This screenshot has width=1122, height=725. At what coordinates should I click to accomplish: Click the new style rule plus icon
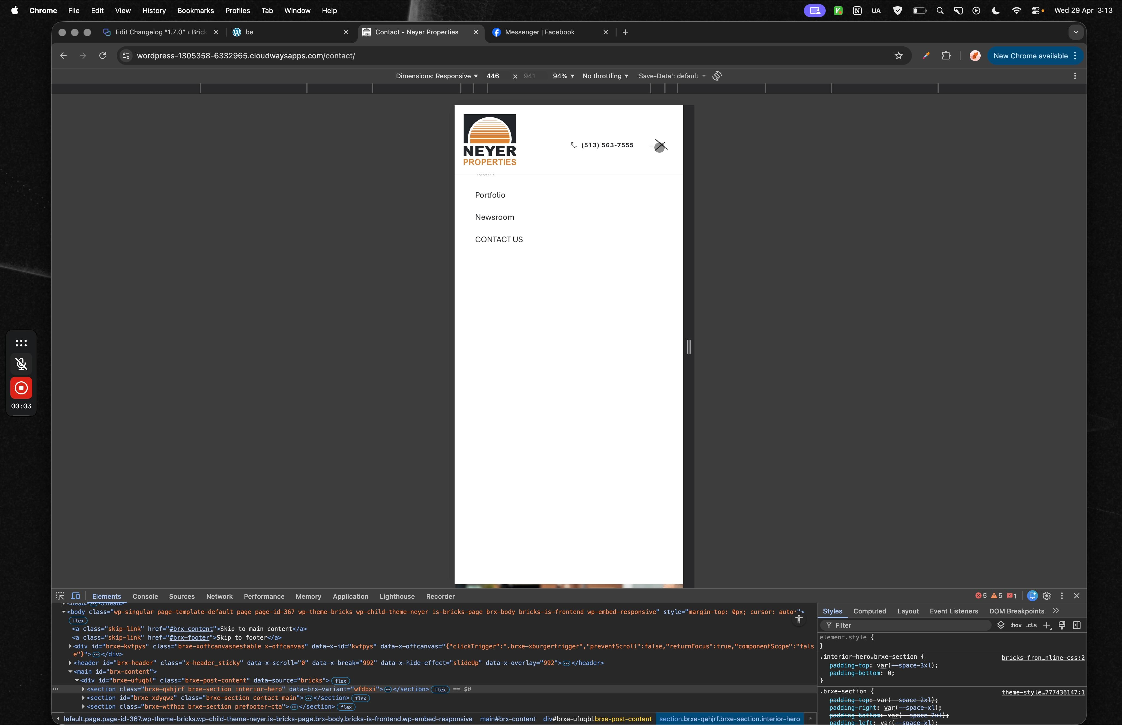tap(1046, 625)
